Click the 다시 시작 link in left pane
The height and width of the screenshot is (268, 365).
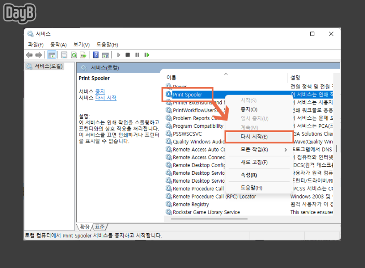point(106,98)
